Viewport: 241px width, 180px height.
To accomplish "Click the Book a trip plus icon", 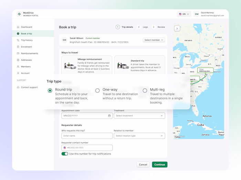I will coord(18,34).
